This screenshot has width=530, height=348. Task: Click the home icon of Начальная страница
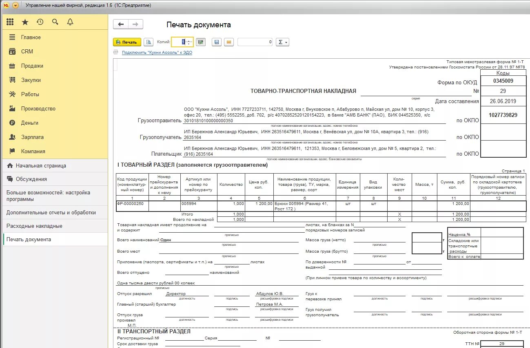pyautogui.click(x=10, y=166)
